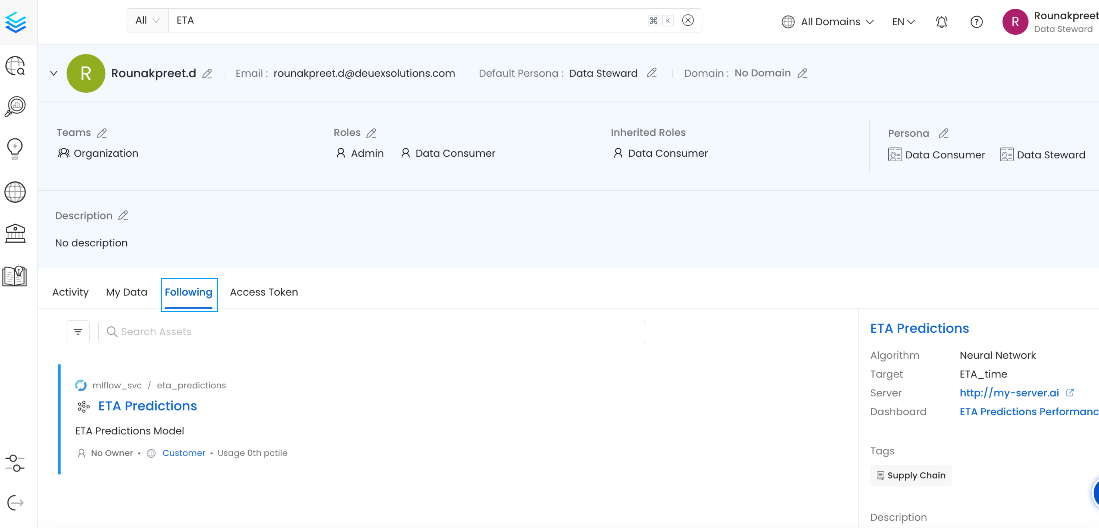Open Insights via the lightbulb sidebar icon
1099x528 pixels.
click(x=15, y=148)
